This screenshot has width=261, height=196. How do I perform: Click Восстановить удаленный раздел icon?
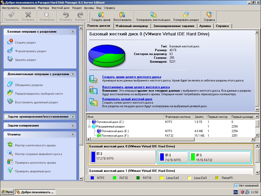click(x=10, y=102)
